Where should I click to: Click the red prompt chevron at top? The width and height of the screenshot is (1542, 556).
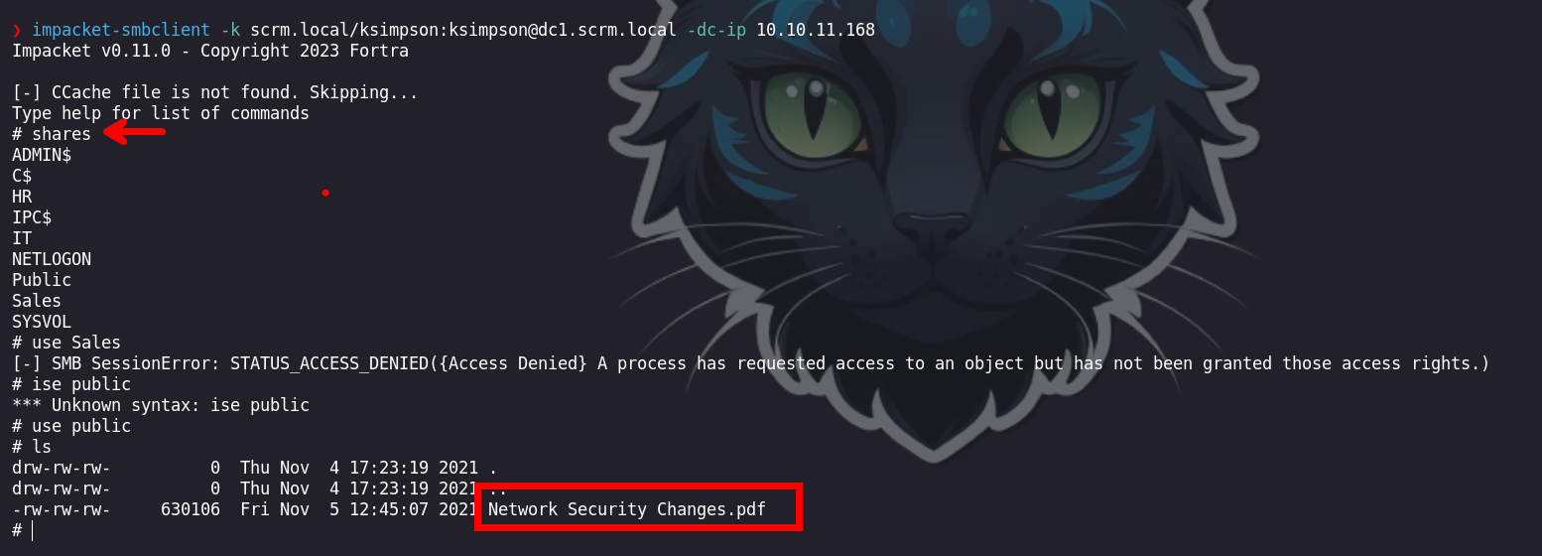[17, 30]
